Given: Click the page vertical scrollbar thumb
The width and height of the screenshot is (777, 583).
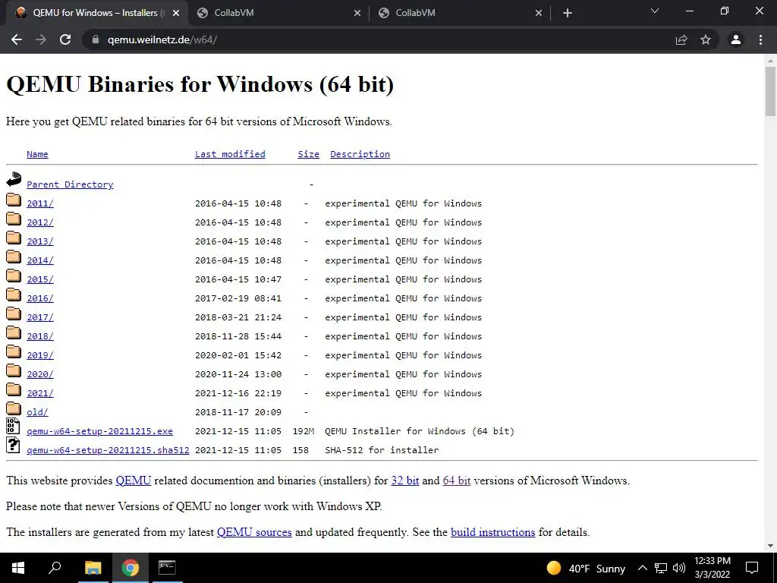Looking at the screenshot, I should pyautogui.click(x=770, y=92).
